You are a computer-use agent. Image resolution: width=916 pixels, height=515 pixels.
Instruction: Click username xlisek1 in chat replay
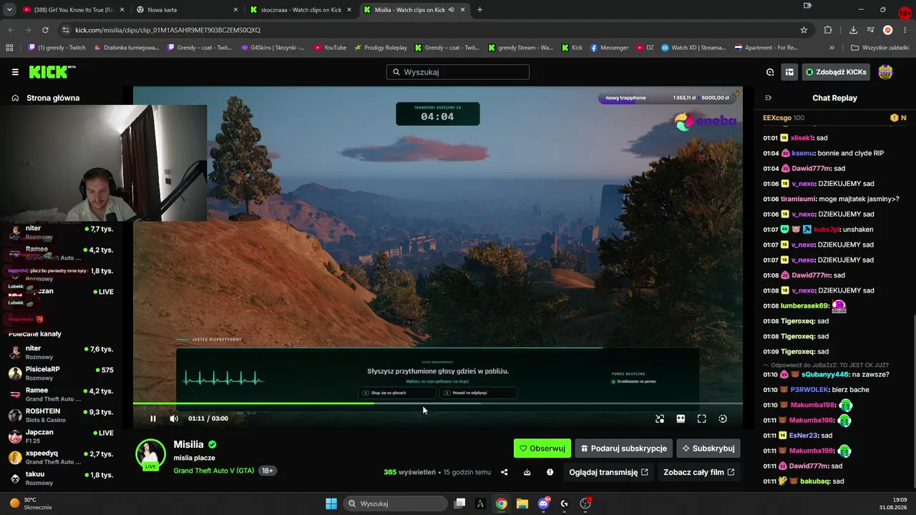pyautogui.click(x=802, y=138)
